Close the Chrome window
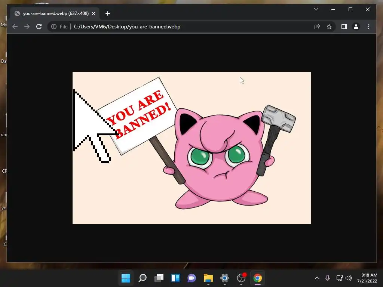The image size is (383, 287). pos(368,9)
